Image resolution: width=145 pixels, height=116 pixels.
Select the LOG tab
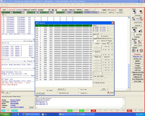click(x=3, y=15)
